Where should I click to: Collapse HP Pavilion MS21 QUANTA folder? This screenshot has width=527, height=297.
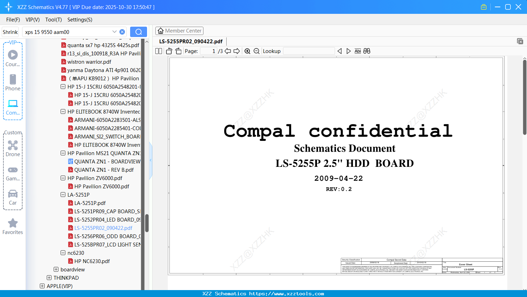(x=63, y=153)
